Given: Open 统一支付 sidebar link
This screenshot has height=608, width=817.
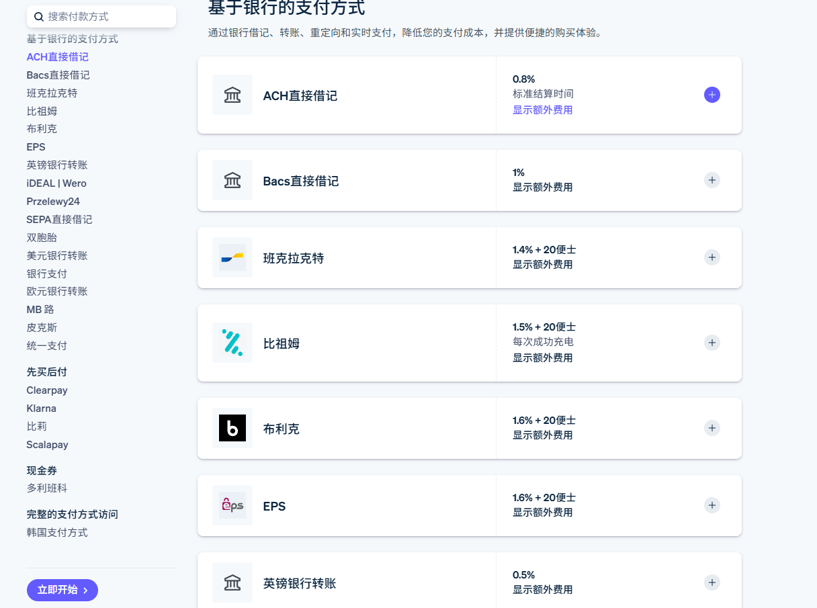Looking at the screenshot, I should pos(47,346).
